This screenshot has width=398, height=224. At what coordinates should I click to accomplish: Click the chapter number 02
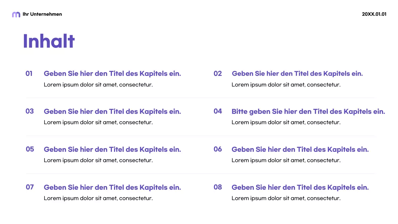[x=218, y=74]
